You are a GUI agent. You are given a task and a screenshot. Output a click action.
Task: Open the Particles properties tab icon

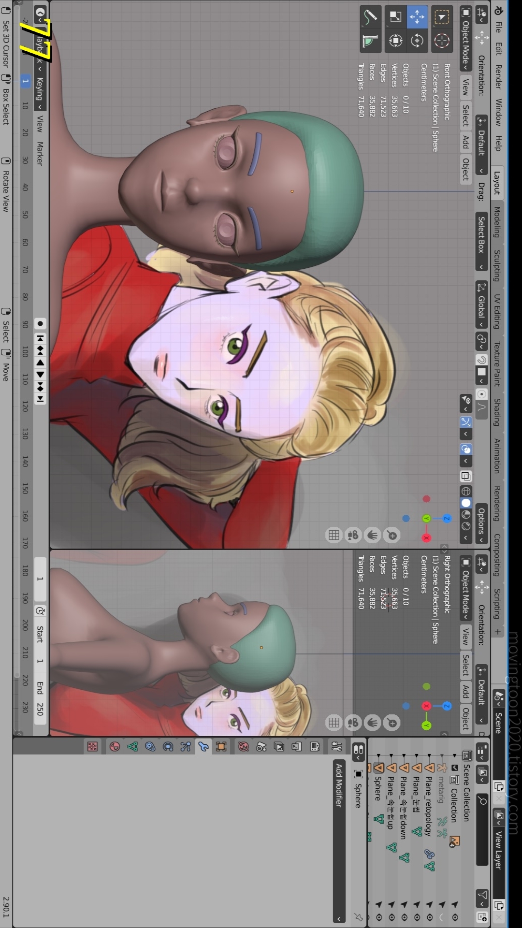coord(186,747)
